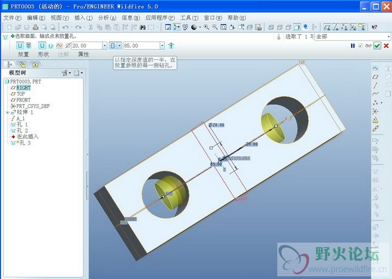Click the datum plane tool icon
The width and height of the screenshot is (392, 279).
pyautogui.click(x=375, y=77)
